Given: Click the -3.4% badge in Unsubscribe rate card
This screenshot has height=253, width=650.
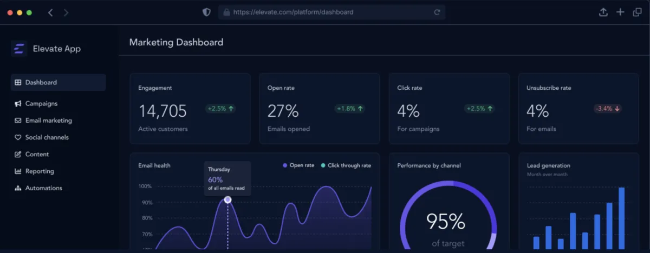Looking at the screenshot, I should point(608,109).
